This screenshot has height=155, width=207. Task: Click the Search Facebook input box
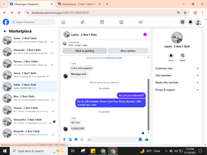coord(33,22)
